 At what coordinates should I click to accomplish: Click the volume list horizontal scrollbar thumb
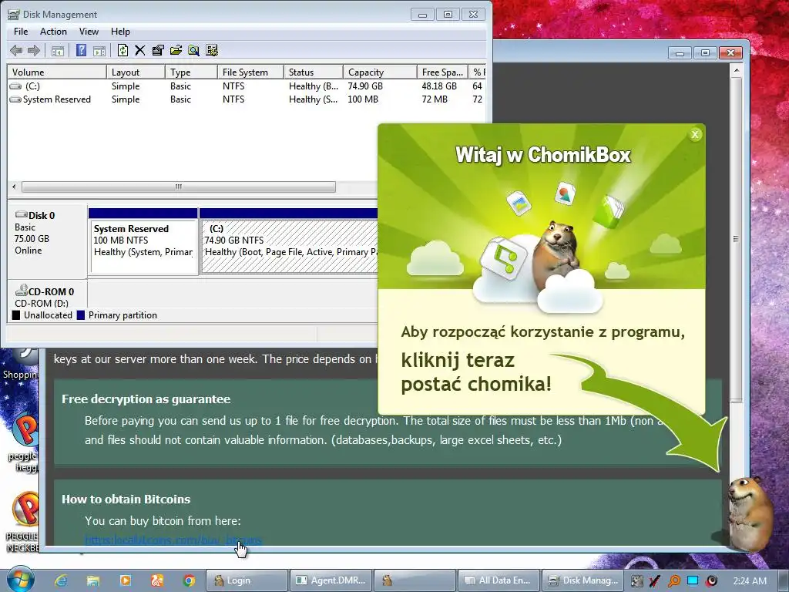pyautogui.click(x=179, y=187)
